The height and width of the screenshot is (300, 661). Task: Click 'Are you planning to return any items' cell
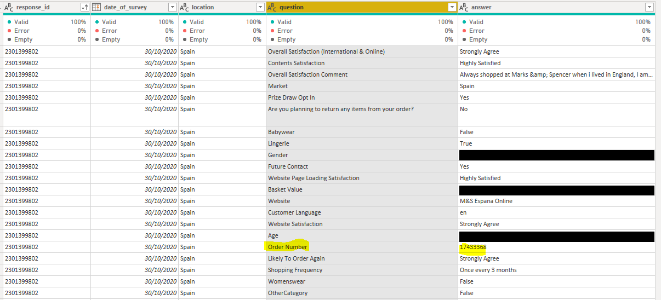pyautogui.click(x=362, y=114)
